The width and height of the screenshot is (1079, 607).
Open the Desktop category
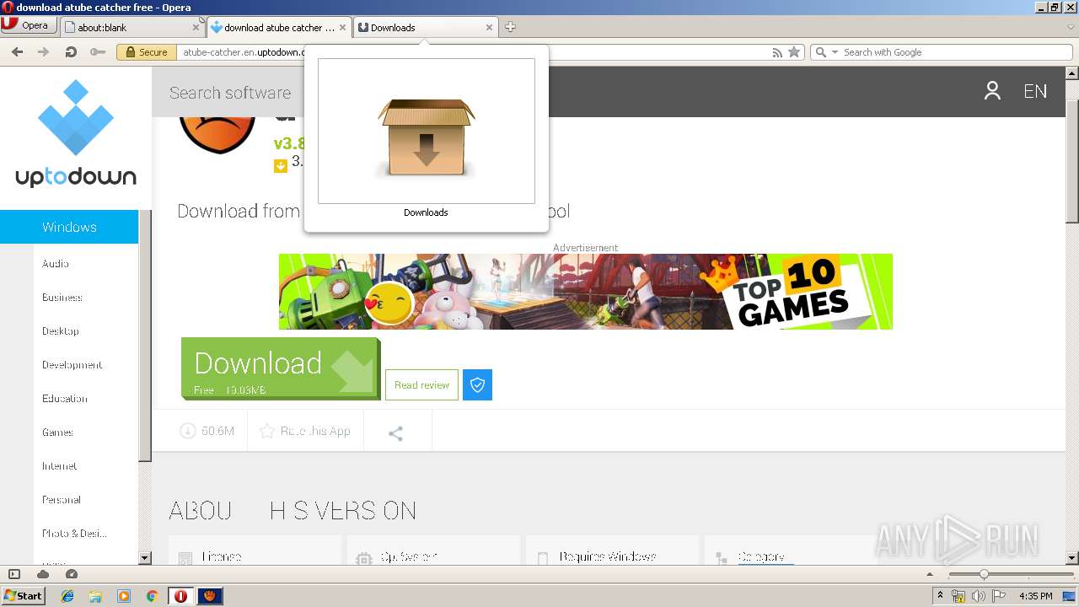coord(61,331)
